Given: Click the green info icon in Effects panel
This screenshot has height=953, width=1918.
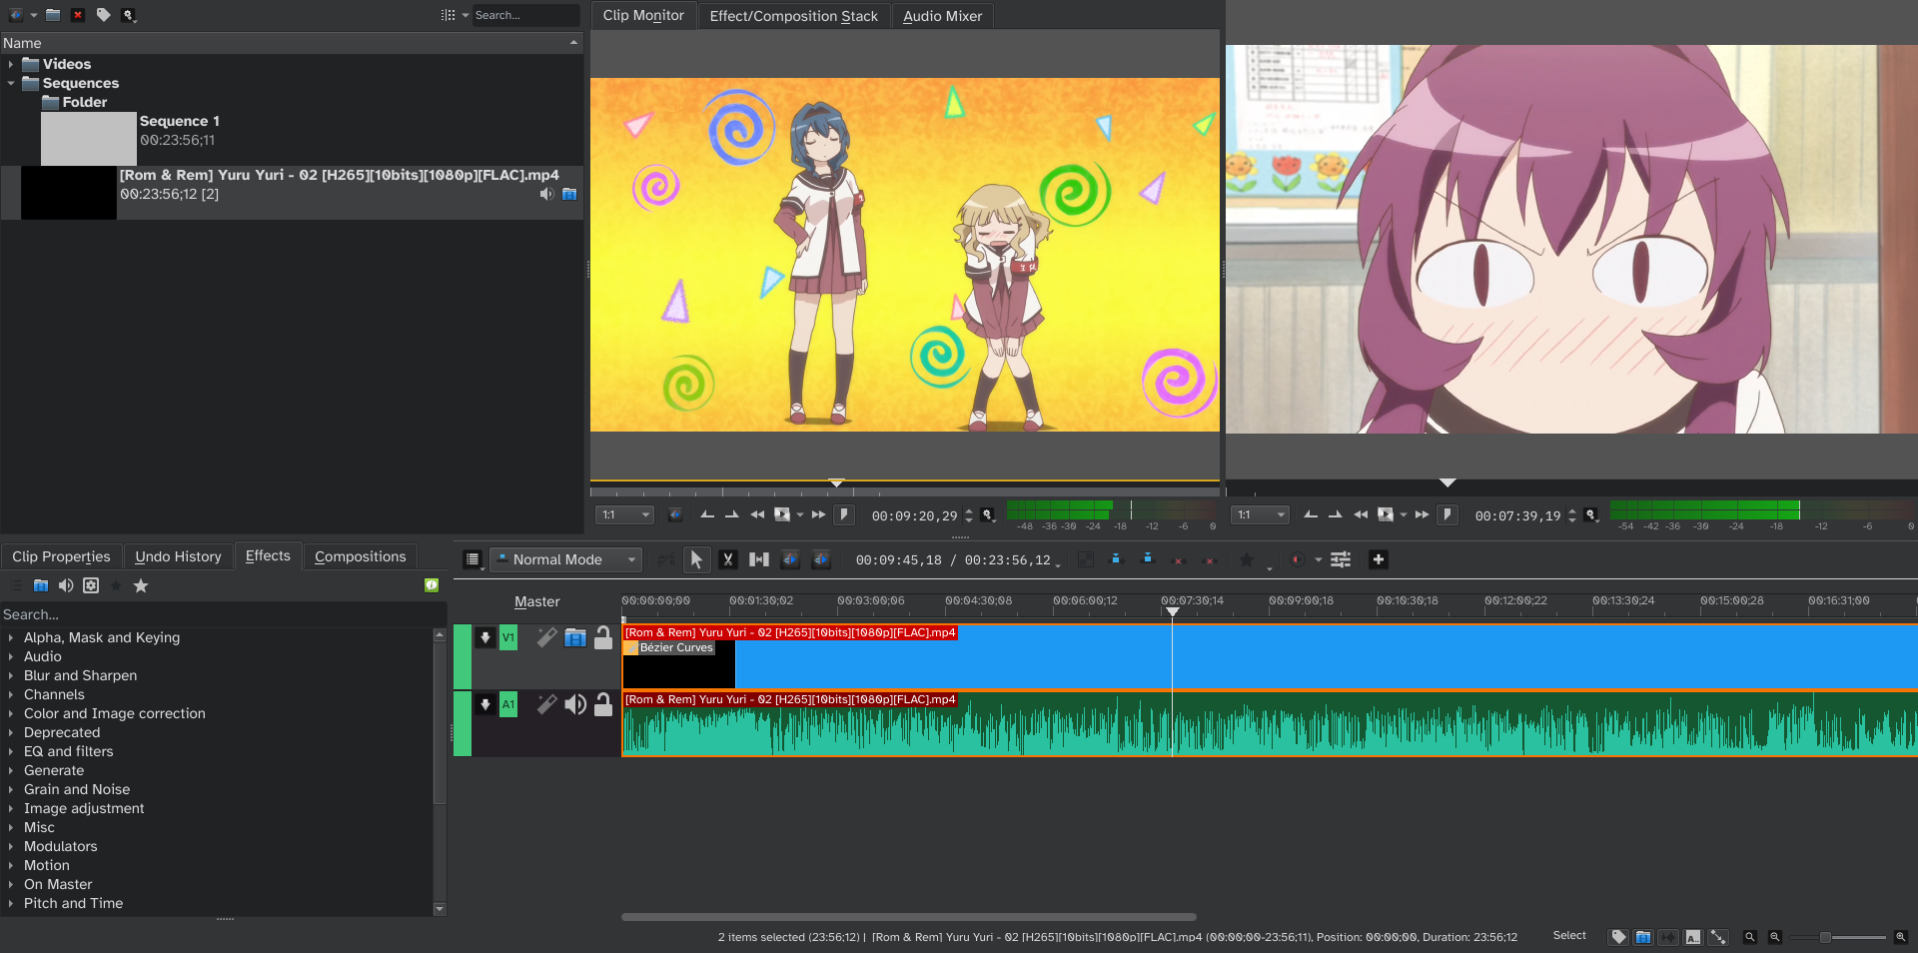Looking at the screenshot, I should pos(432,585).
